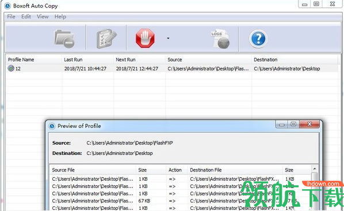The width and height of the screenshot is (344, 211).
Task: Click Last Run value 2018/7/21 10:44:27
Action: [x=85, y=69]
